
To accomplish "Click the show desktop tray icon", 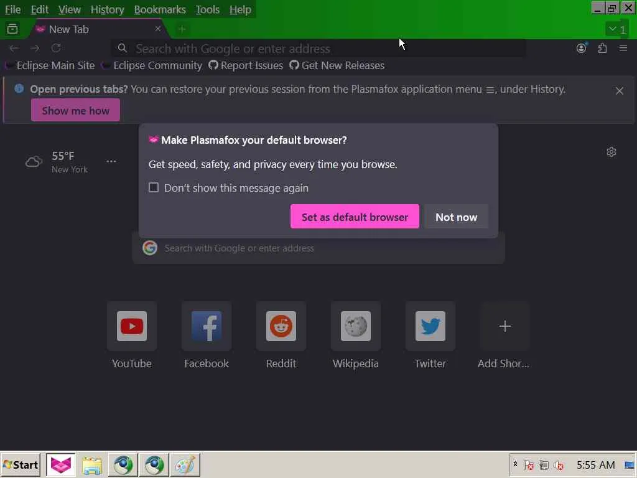I will click(630, 465).
